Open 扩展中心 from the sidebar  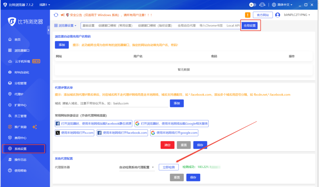tap(20, 105)
